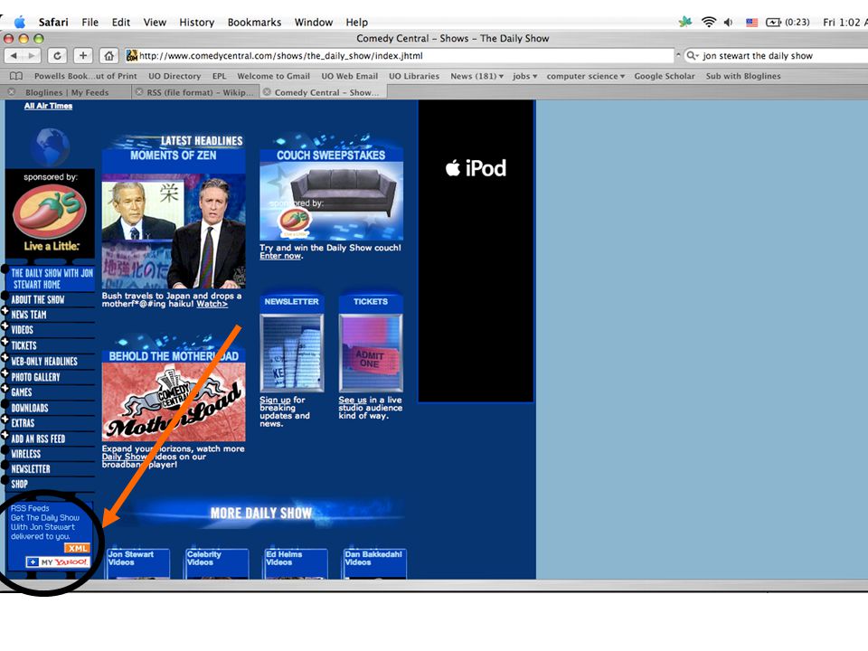The height and width of the screenshot is (651, 868).
Task: Close the RSS file format tab
Action: pos(139,92)
